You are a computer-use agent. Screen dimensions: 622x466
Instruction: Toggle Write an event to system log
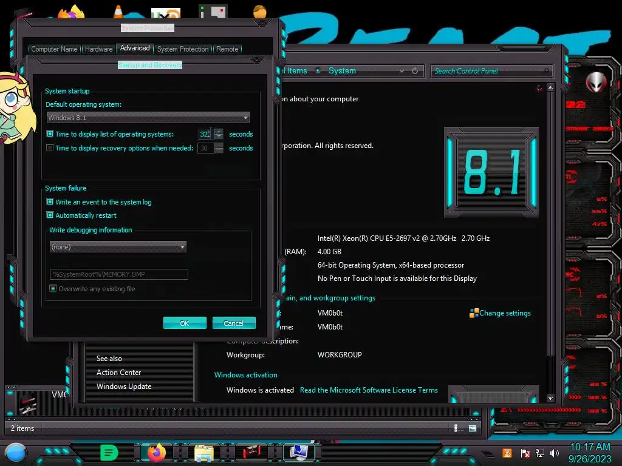pyautogui.click(x=50, y=201)
